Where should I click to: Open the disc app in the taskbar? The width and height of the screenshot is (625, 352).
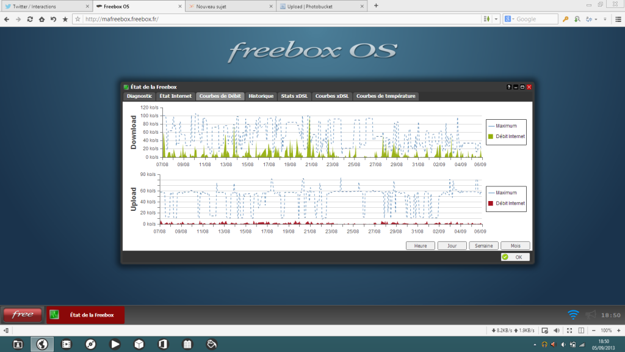[x=90, y=344]
